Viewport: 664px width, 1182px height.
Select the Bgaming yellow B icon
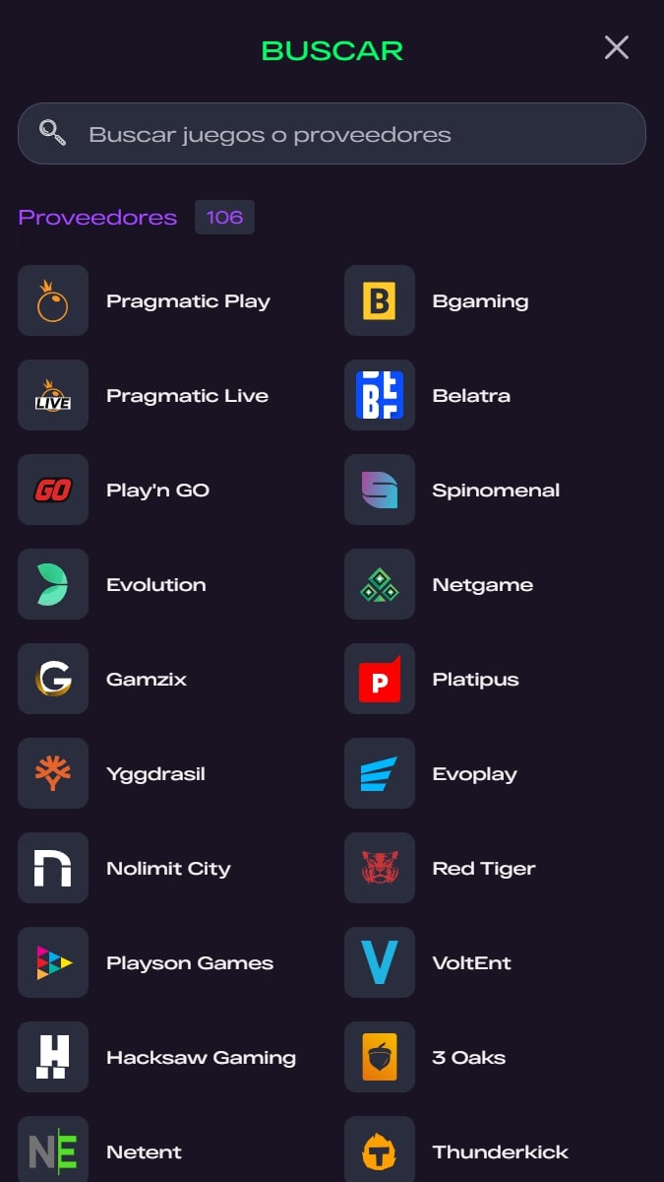click(x=380, y=300)
